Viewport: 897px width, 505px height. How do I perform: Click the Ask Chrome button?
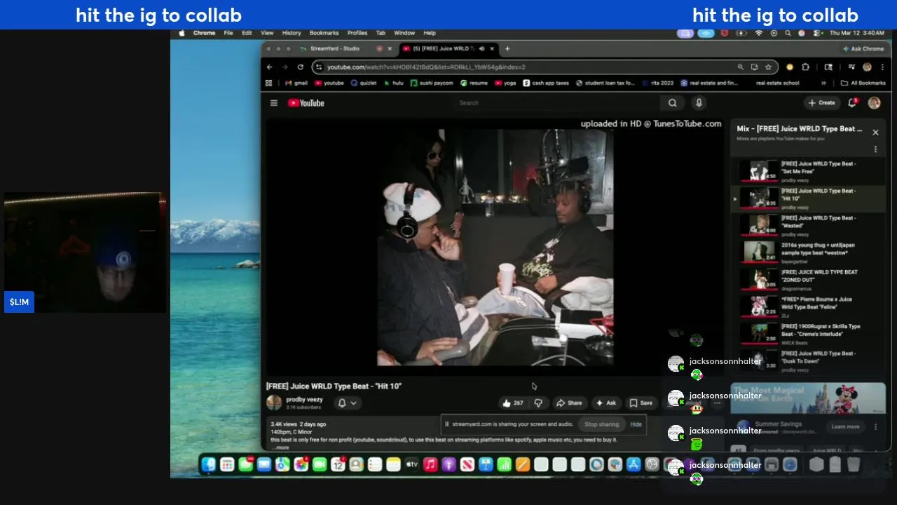(x=863, y=49)
